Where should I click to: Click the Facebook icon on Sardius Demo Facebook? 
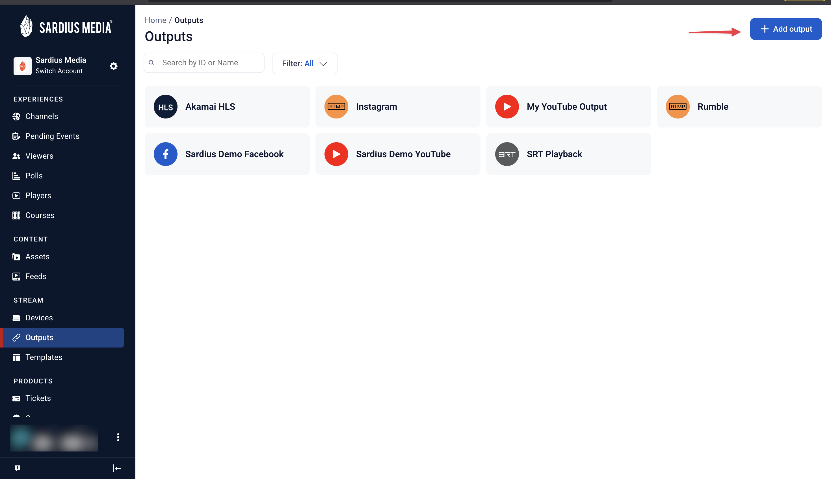pos(165,154)
